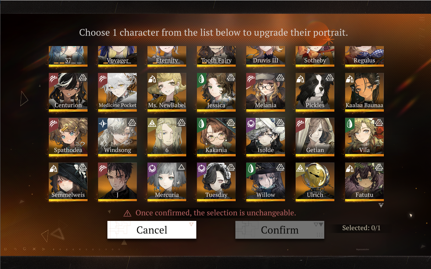Click the down arrow below the character list
Viewport: 431px width, 269px height.
[381, 205]
